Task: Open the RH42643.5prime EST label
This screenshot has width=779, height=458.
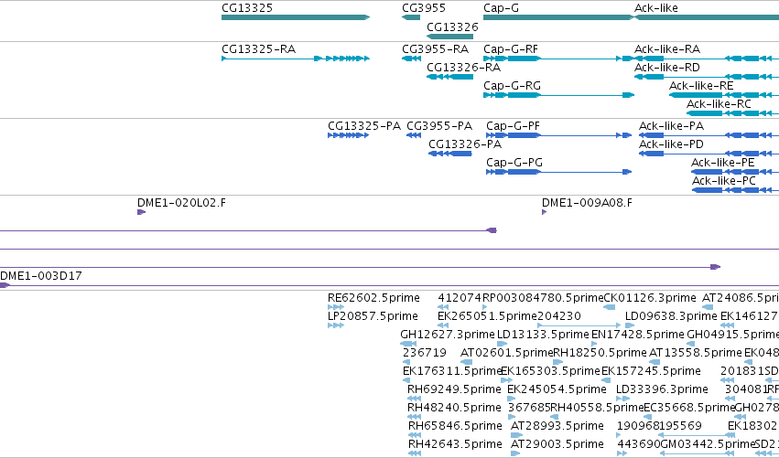Action: [455, 444]
